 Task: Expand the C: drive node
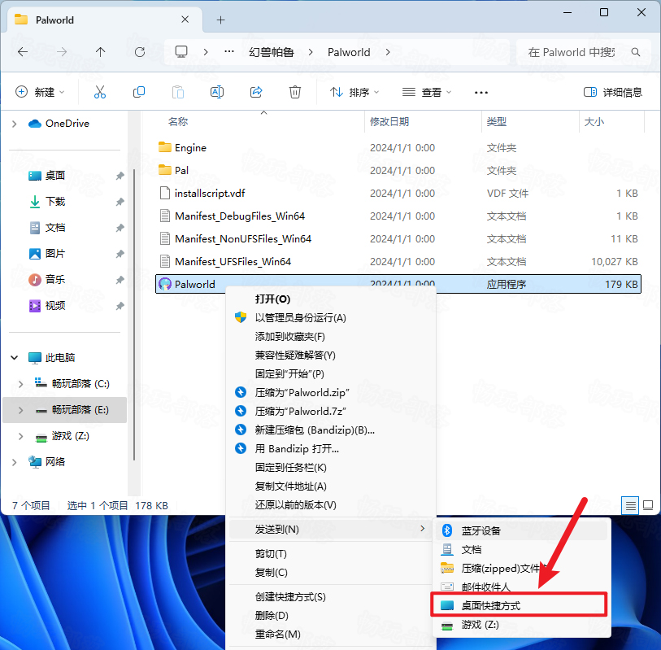[20, 383]
